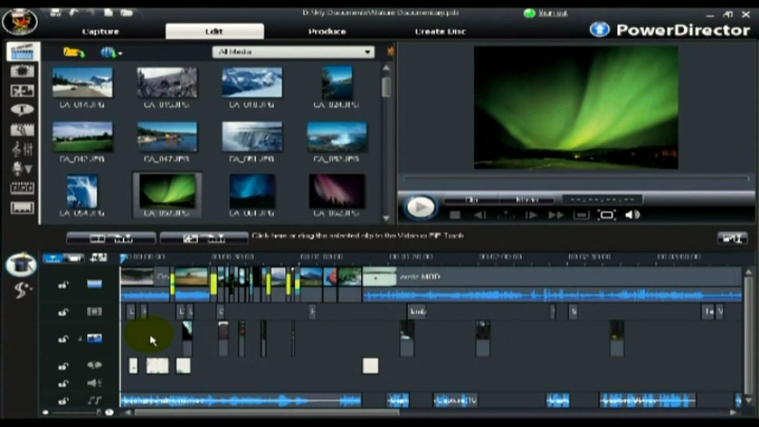The width and height of the screenshot is (759, 427).
Task: Switch to the Capture tab
Action: coord(101,31)
